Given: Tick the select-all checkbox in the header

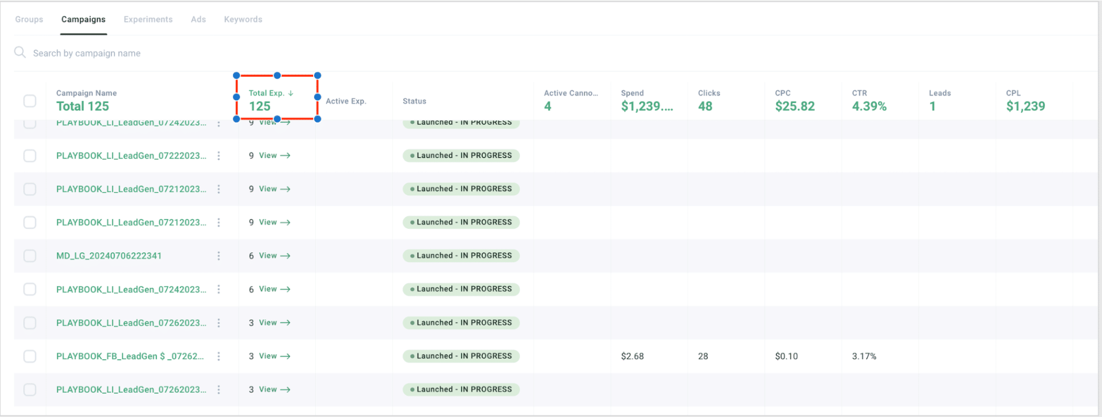Looking at the screenshot, I should tap(30, 101).
